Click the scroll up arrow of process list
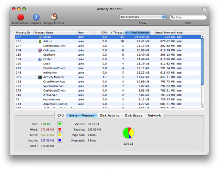This screenshot has width=219, height=169. [x=202, y=36]
